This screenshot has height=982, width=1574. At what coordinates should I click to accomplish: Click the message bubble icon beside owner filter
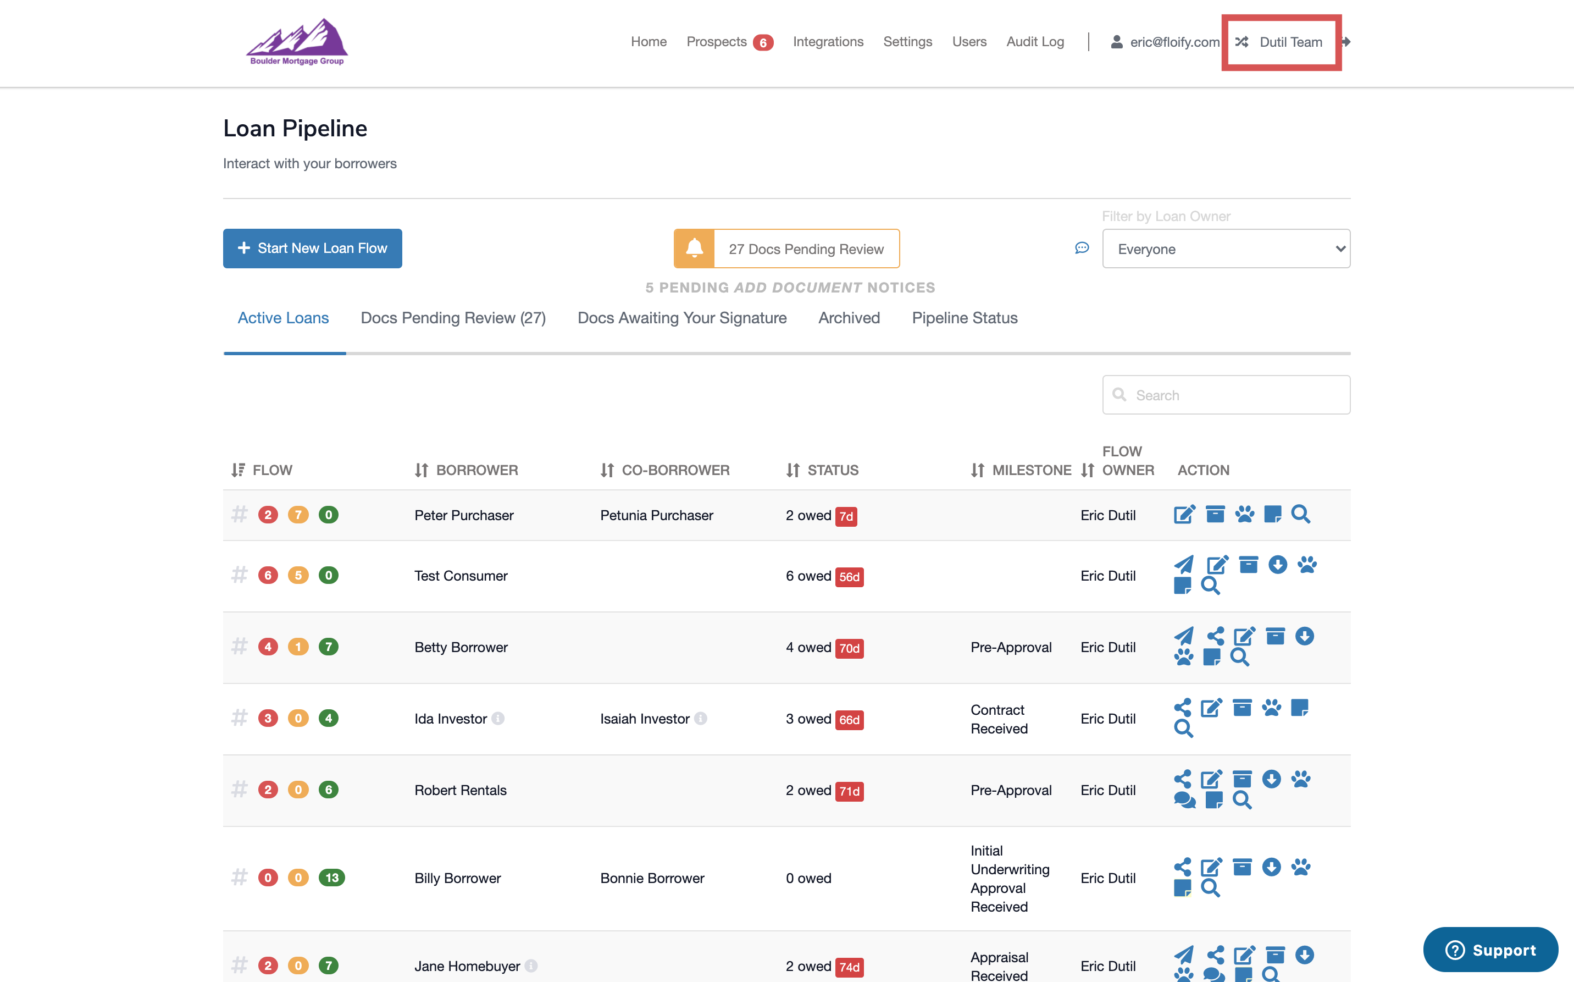(x=1082, y=248)
